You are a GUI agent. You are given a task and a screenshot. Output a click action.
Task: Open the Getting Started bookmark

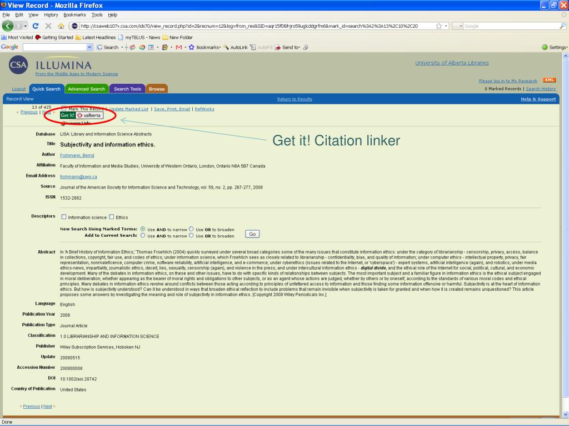(x=54, y=37)
